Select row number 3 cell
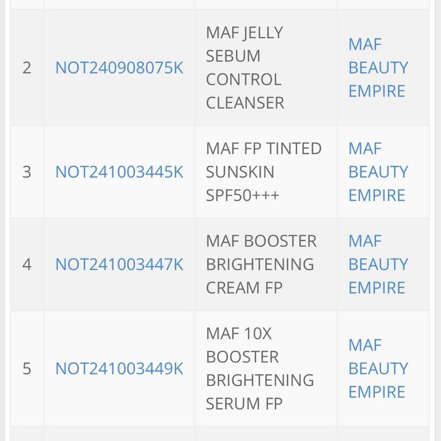The image size is (441, 441). (x=27, y=172)
